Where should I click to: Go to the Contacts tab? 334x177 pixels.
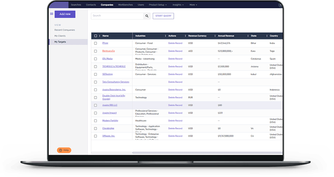91,5
